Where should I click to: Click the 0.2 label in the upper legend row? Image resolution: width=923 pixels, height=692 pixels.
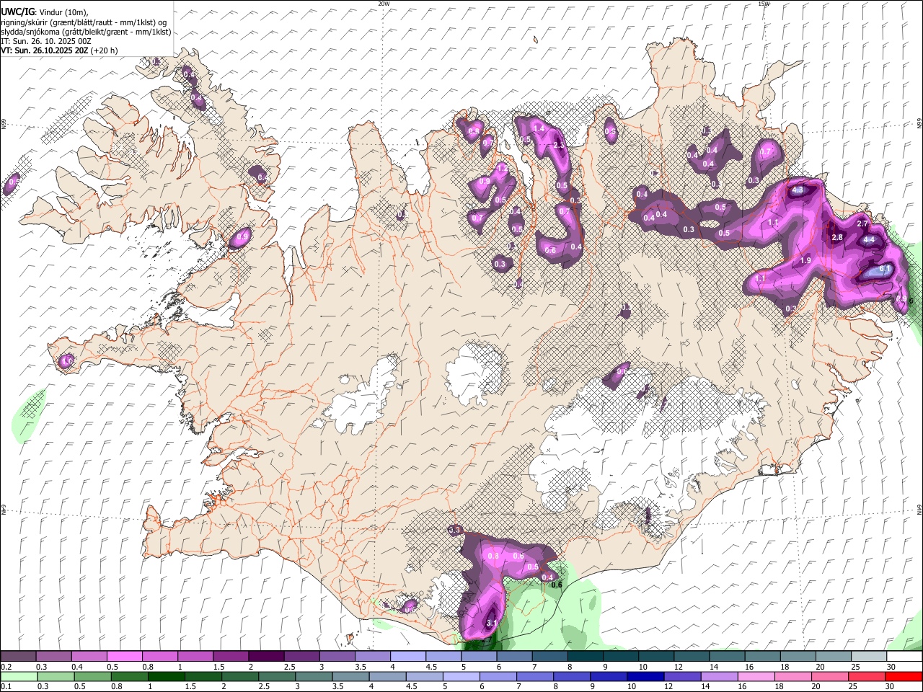[x=5, y=667]
